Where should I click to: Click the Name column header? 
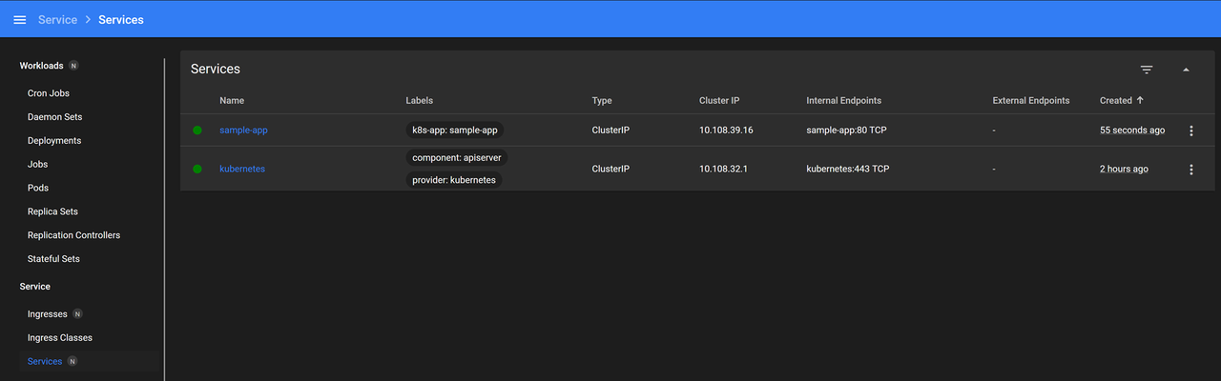(x=232, y=100)
